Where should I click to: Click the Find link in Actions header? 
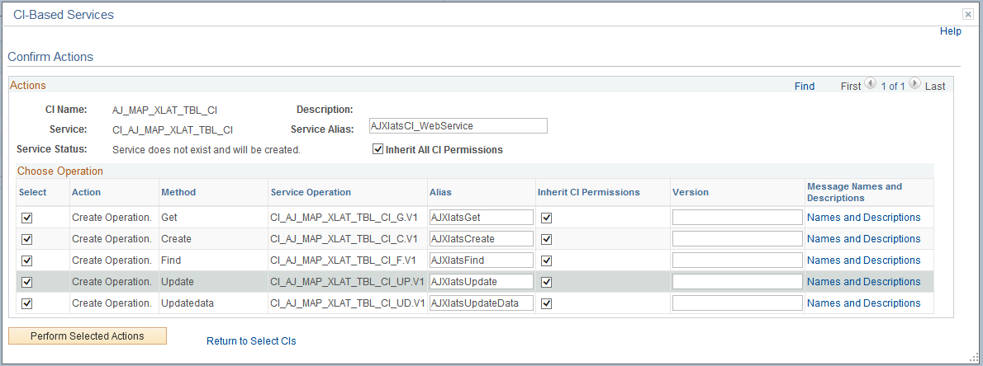click(x=805, y=87)
